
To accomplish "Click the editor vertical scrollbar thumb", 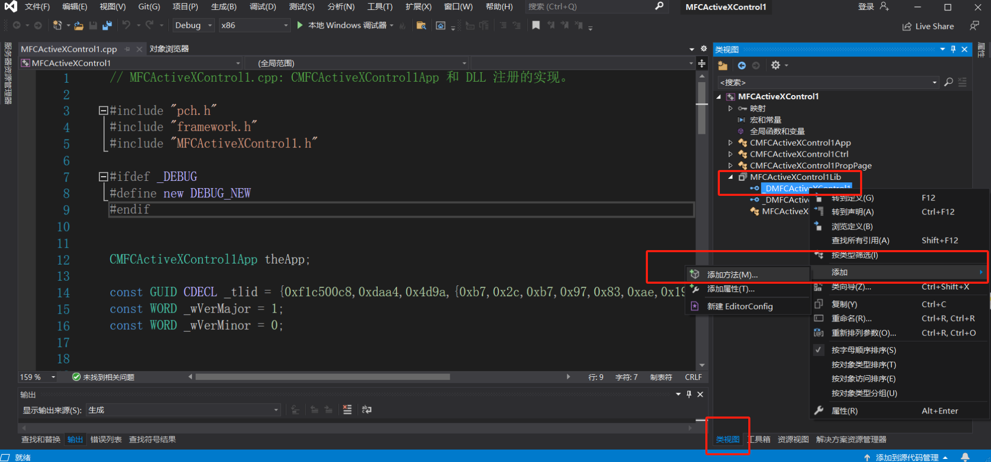I will coord(702,109).
